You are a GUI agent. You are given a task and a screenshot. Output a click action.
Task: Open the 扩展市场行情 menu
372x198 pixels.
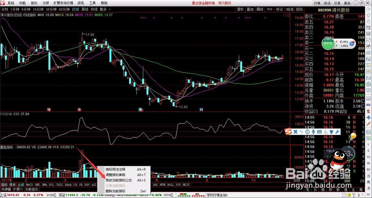(63, 3)
